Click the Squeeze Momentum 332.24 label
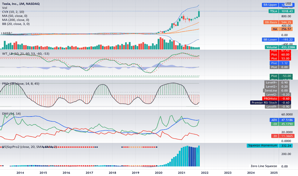 [x=270, y=146]
